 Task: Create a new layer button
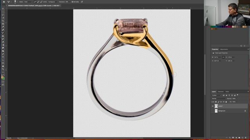tap(243, 138)
